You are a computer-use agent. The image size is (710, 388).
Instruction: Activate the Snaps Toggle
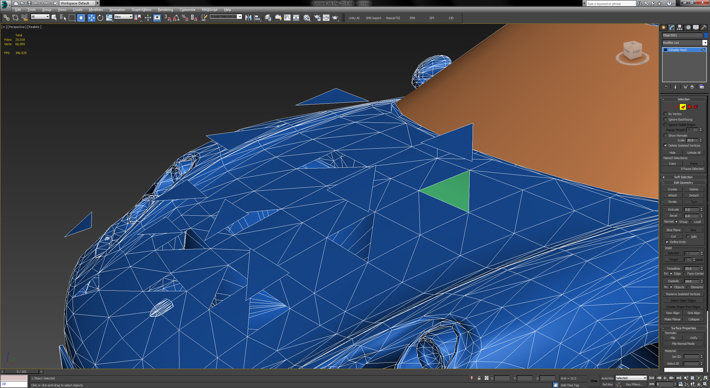(x=168, y=18)
